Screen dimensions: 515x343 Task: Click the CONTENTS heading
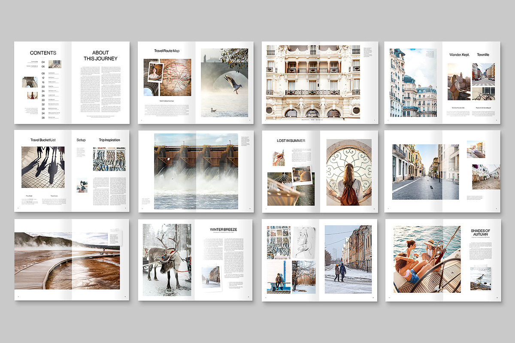[43, 53]
